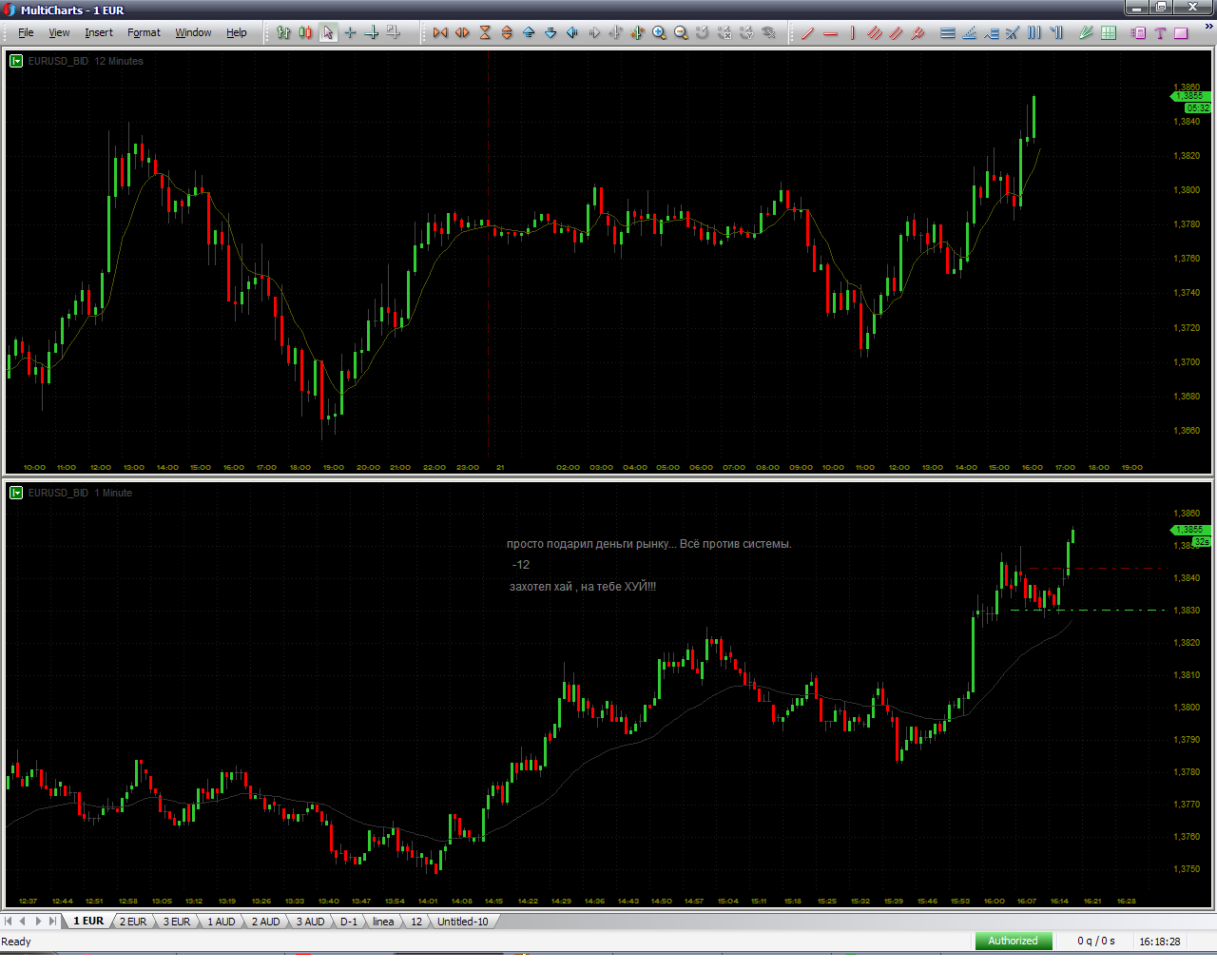Select the text drawing tool
This screenshot has height=971, width=1217.
point(1160,32)
